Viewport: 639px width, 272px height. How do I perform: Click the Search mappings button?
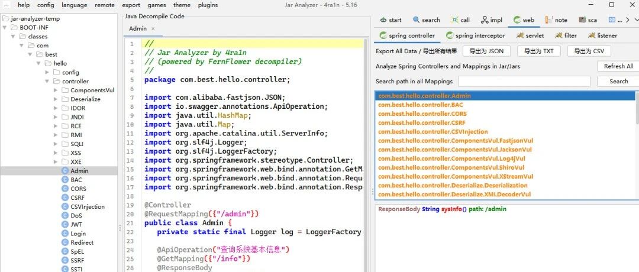pyautogui.click(x=618, y=81)
